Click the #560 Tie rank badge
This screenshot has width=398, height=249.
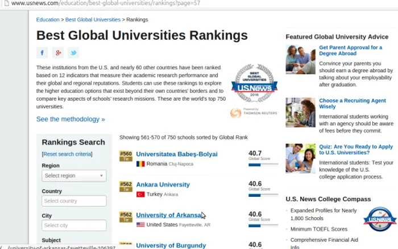(126, 156)
